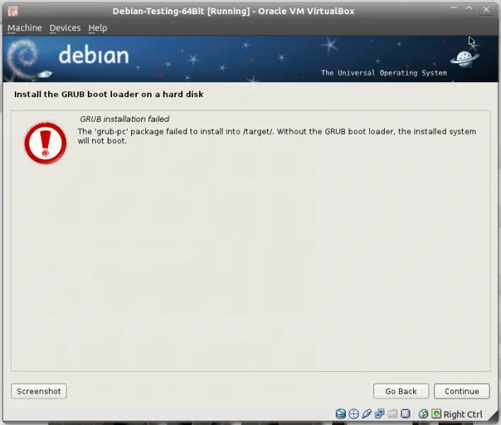Click the hard disk activity status icon
Image resolution: width=501 pixels, height=425 pixels.
pyautogui.click(x=341, y=414)
